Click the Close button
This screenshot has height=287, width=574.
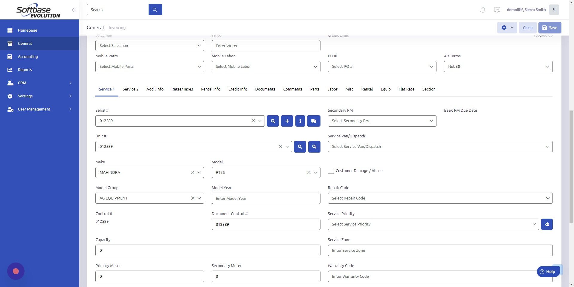click(527, 27)
